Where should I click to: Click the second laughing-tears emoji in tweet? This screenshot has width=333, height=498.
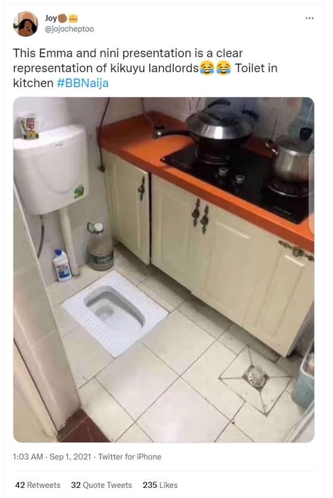point(224,68)
